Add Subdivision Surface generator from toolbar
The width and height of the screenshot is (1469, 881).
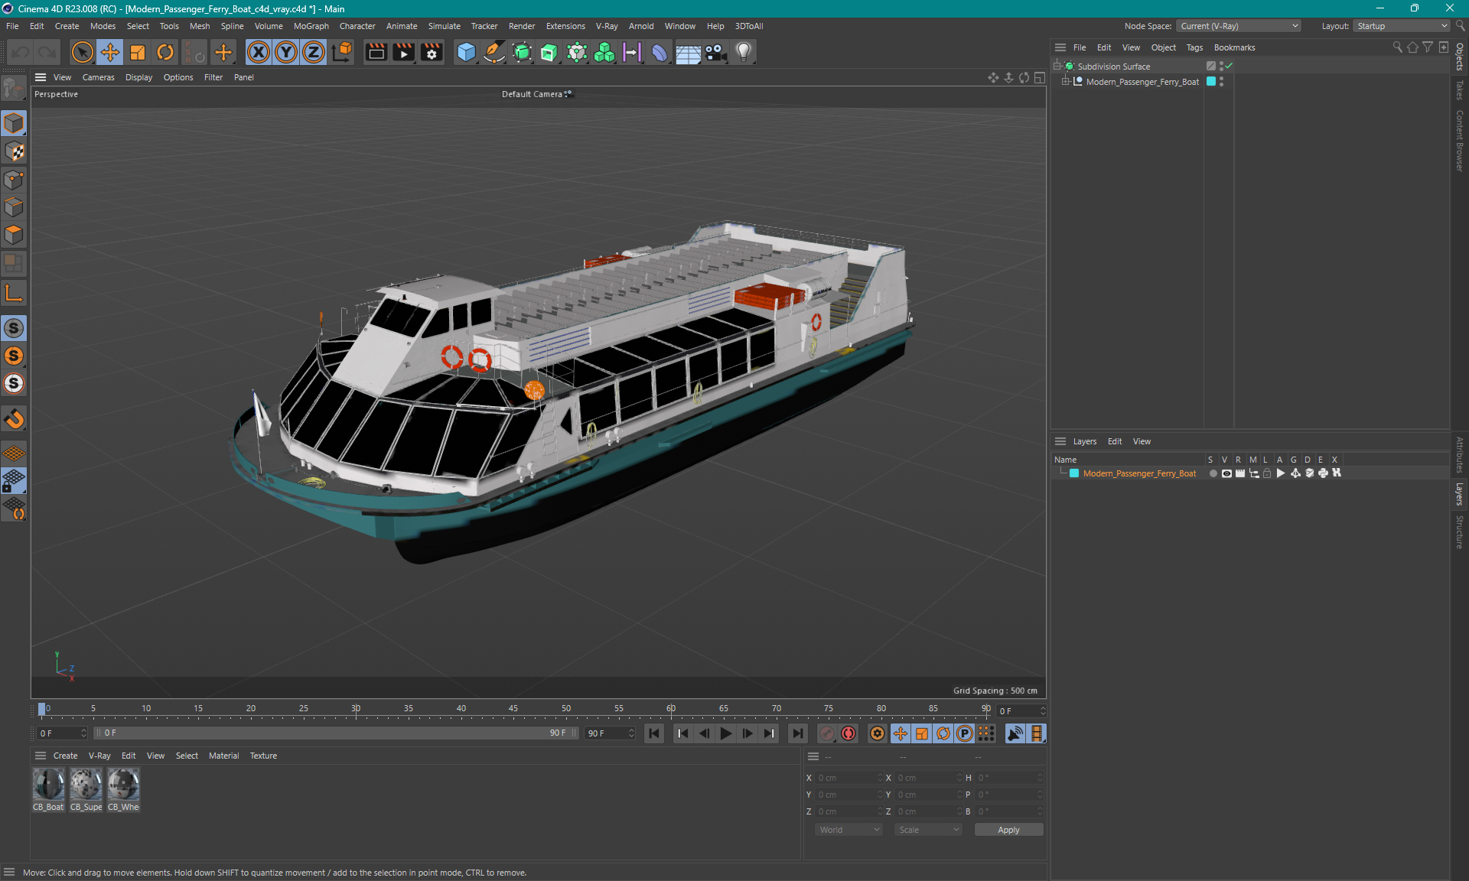tap(522, 52)
